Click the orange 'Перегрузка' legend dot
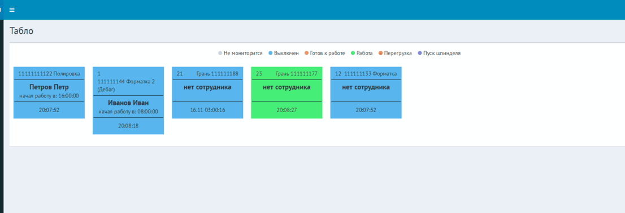 [x=381, y=53]
